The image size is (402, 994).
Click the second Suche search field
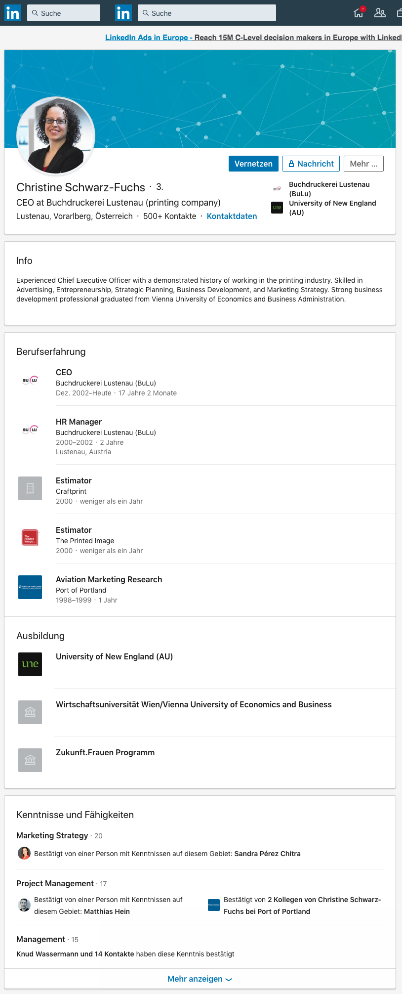click(x=207, y=13)
